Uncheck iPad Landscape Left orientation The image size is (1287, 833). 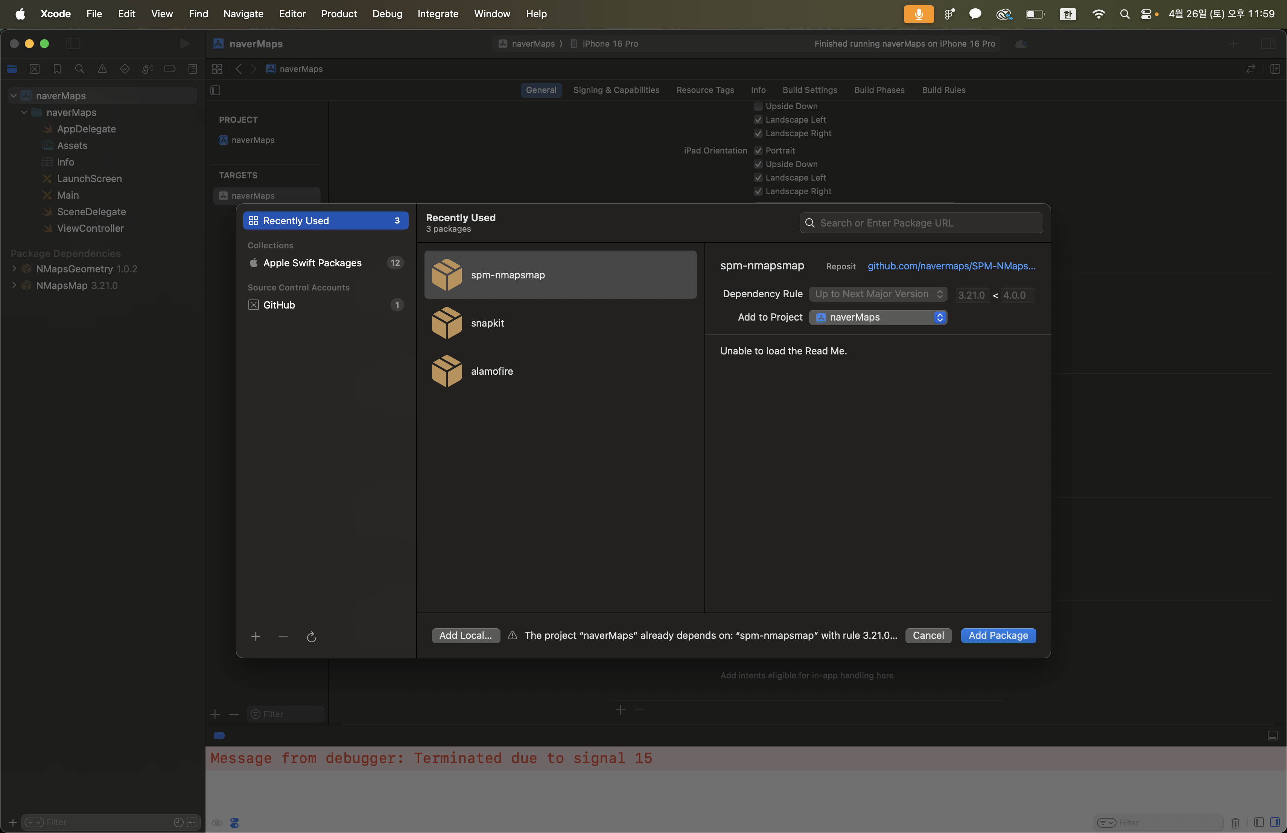758,177
